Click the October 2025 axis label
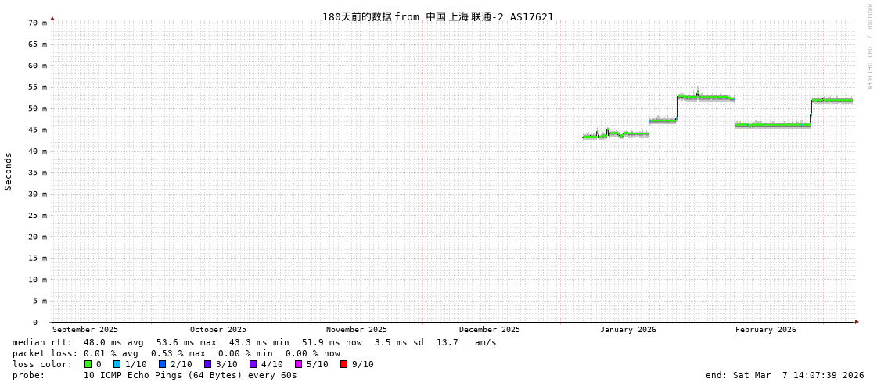Screen dimensions: 877x386 (217, 330)
